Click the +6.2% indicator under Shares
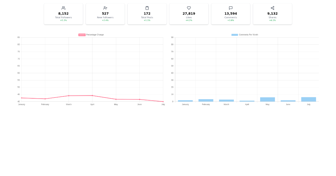This screenshot has height=176, width=336. tap(272, 21)
